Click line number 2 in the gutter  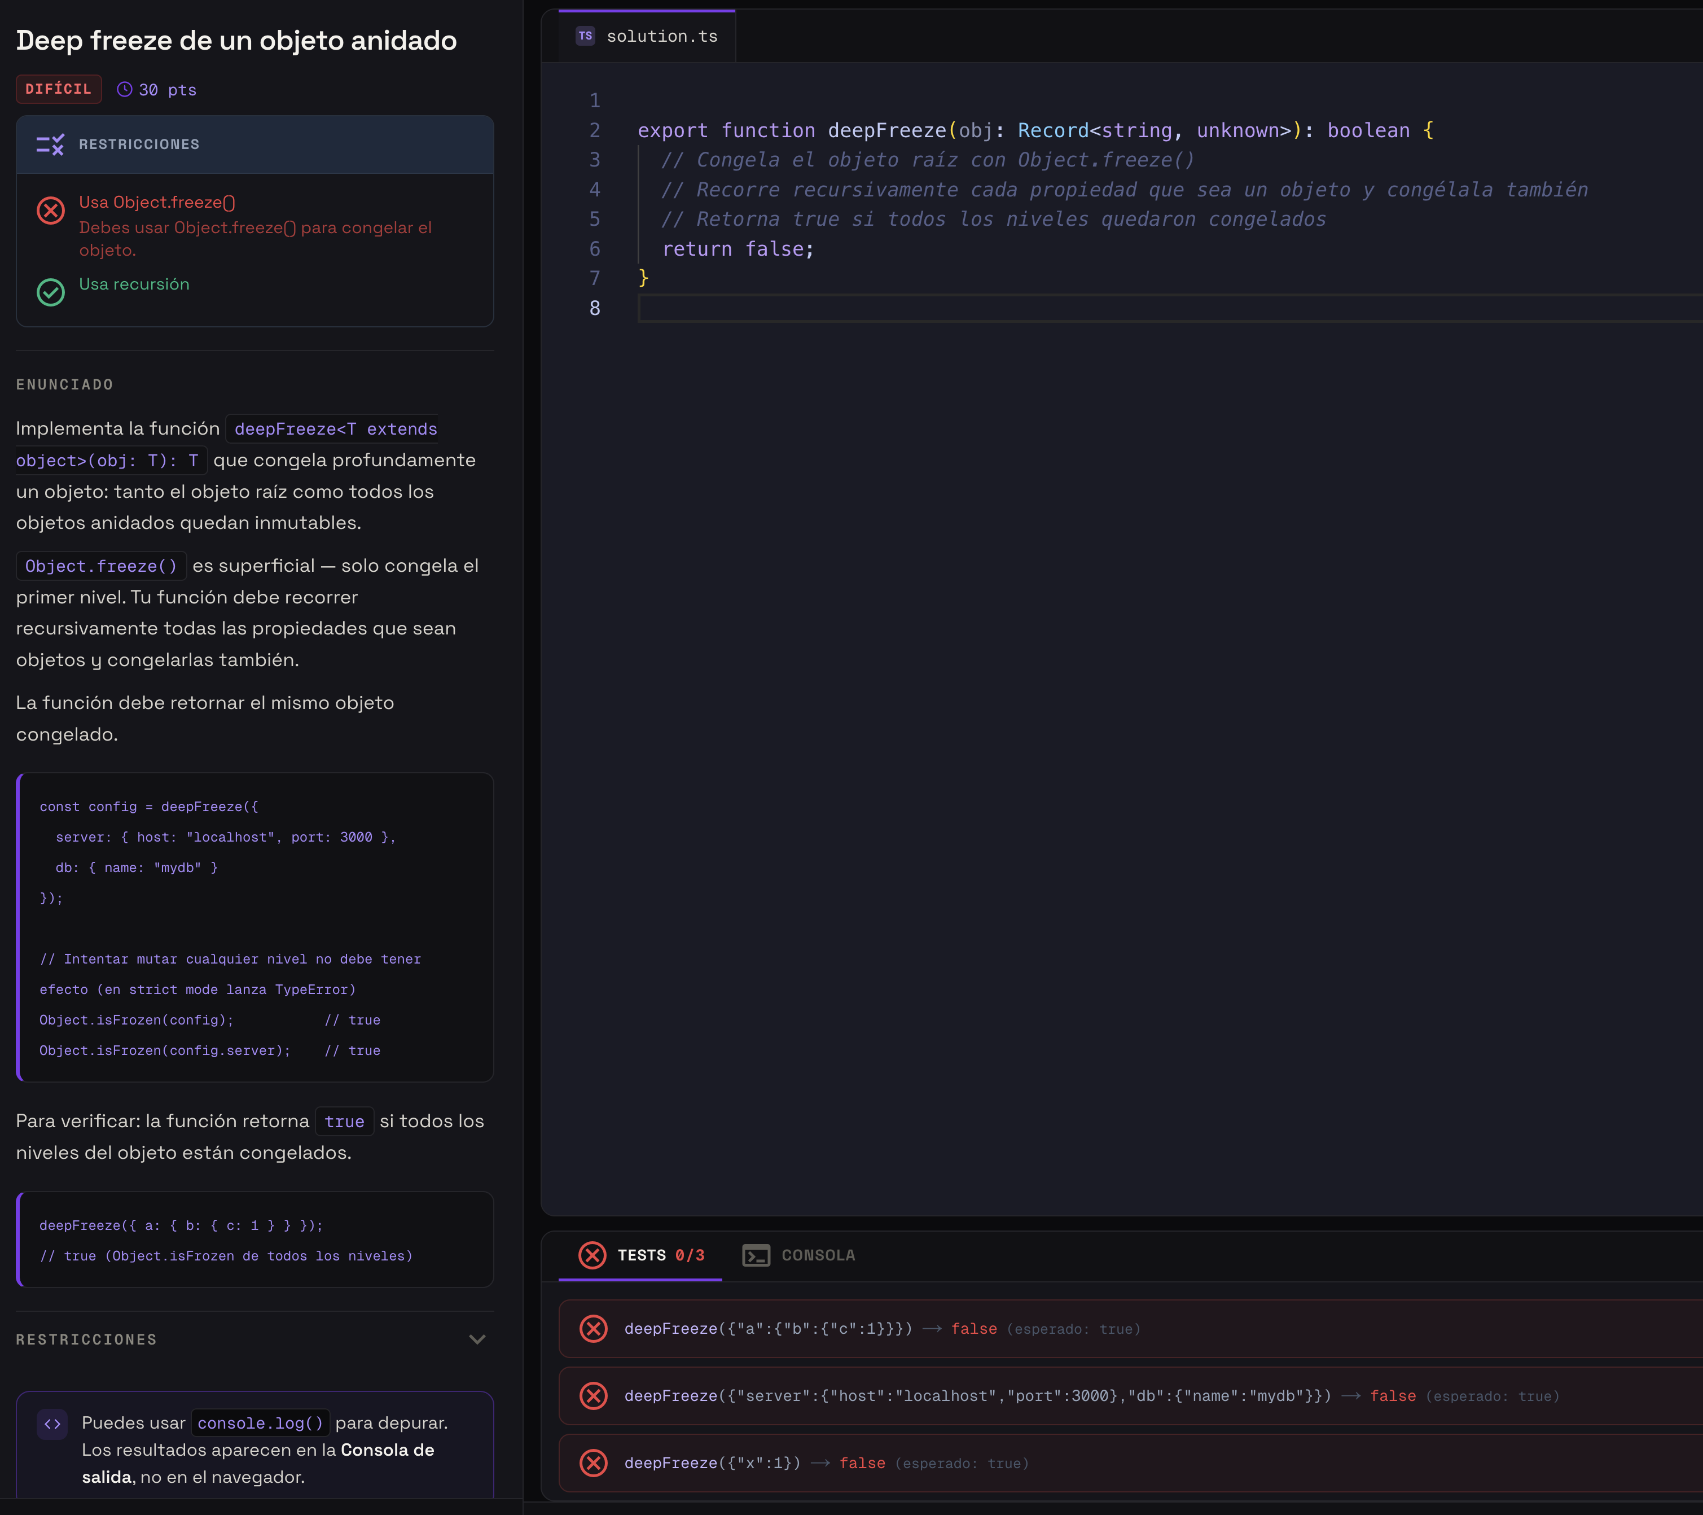(x=595, y=131)
